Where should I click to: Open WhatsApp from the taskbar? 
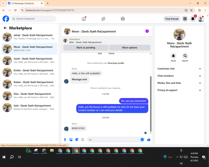(28, 151)
